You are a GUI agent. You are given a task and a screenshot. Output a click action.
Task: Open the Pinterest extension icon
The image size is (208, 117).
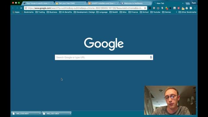(x=178, y=8)
